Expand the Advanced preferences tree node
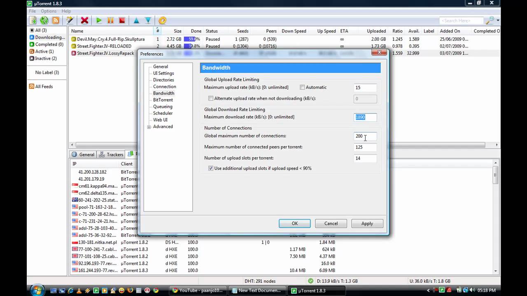This screenshot has height=296, width=527. pos(149,127)
